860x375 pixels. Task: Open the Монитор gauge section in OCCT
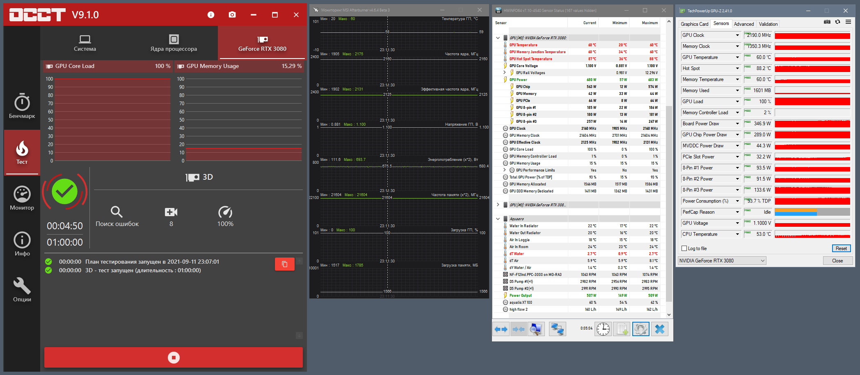[x=22, y=198]
